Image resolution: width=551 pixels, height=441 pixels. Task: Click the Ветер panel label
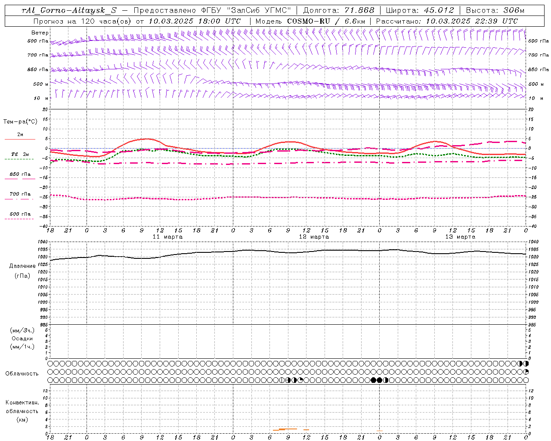click(x=40, y=33)
